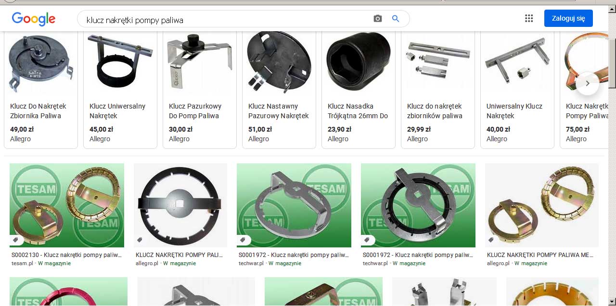Open the S0001972 techwar.pl result title
This screenshot has width=616, height=306.
pyautogui.click(x=294, y=255)
